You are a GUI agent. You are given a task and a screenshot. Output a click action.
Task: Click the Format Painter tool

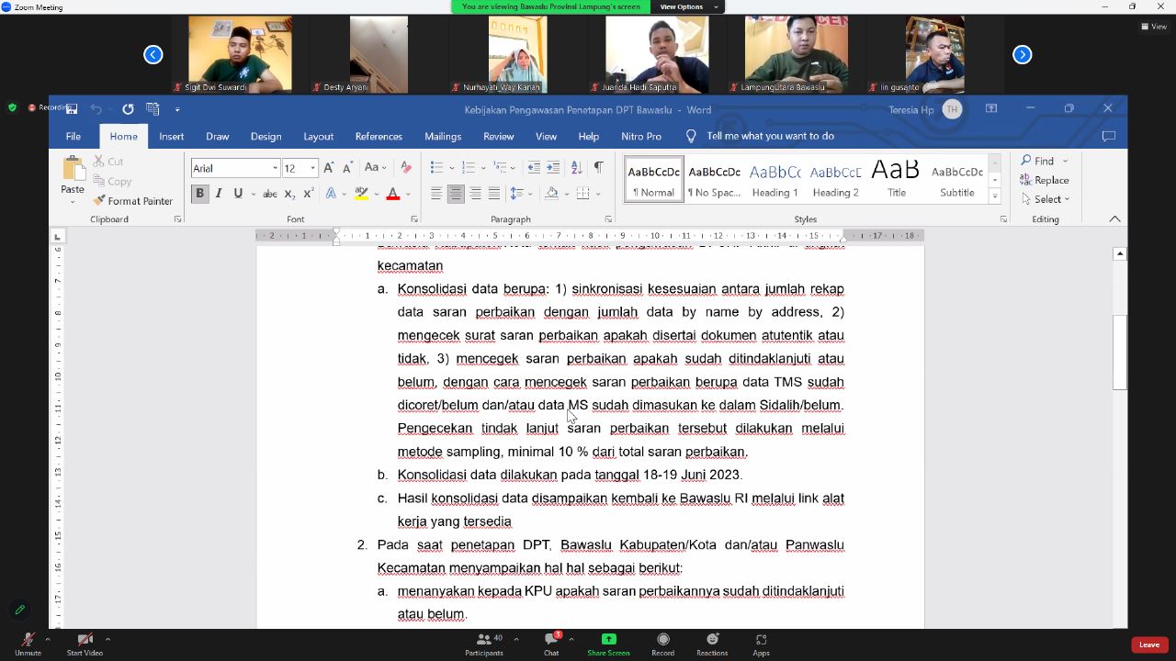coord(133,200)
